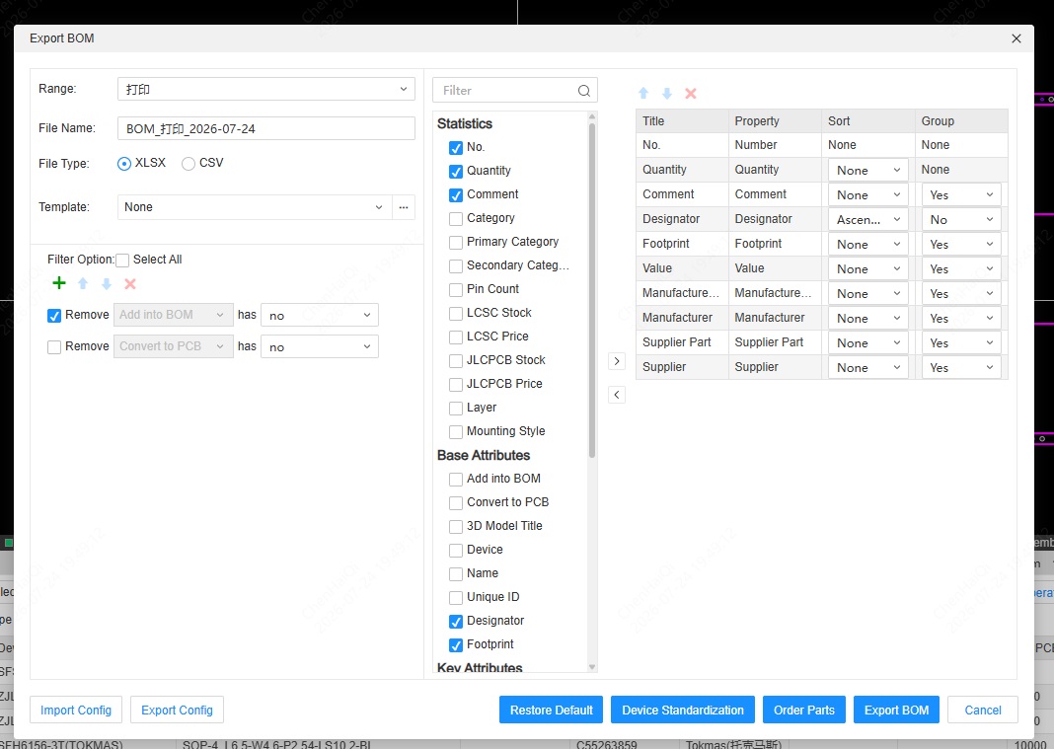Uncheck Designator base attribute checkbox
The image size is (1054, 749).
456,622
